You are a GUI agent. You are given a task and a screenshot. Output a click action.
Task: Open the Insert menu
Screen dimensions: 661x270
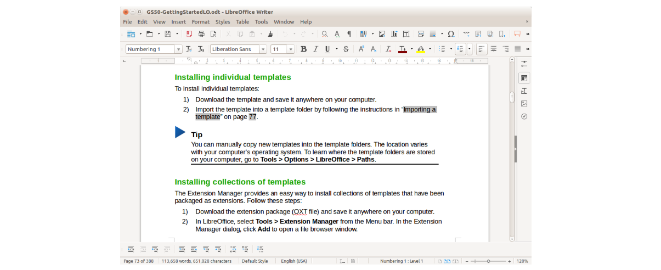pyautogui.click(x=178, y=22)
